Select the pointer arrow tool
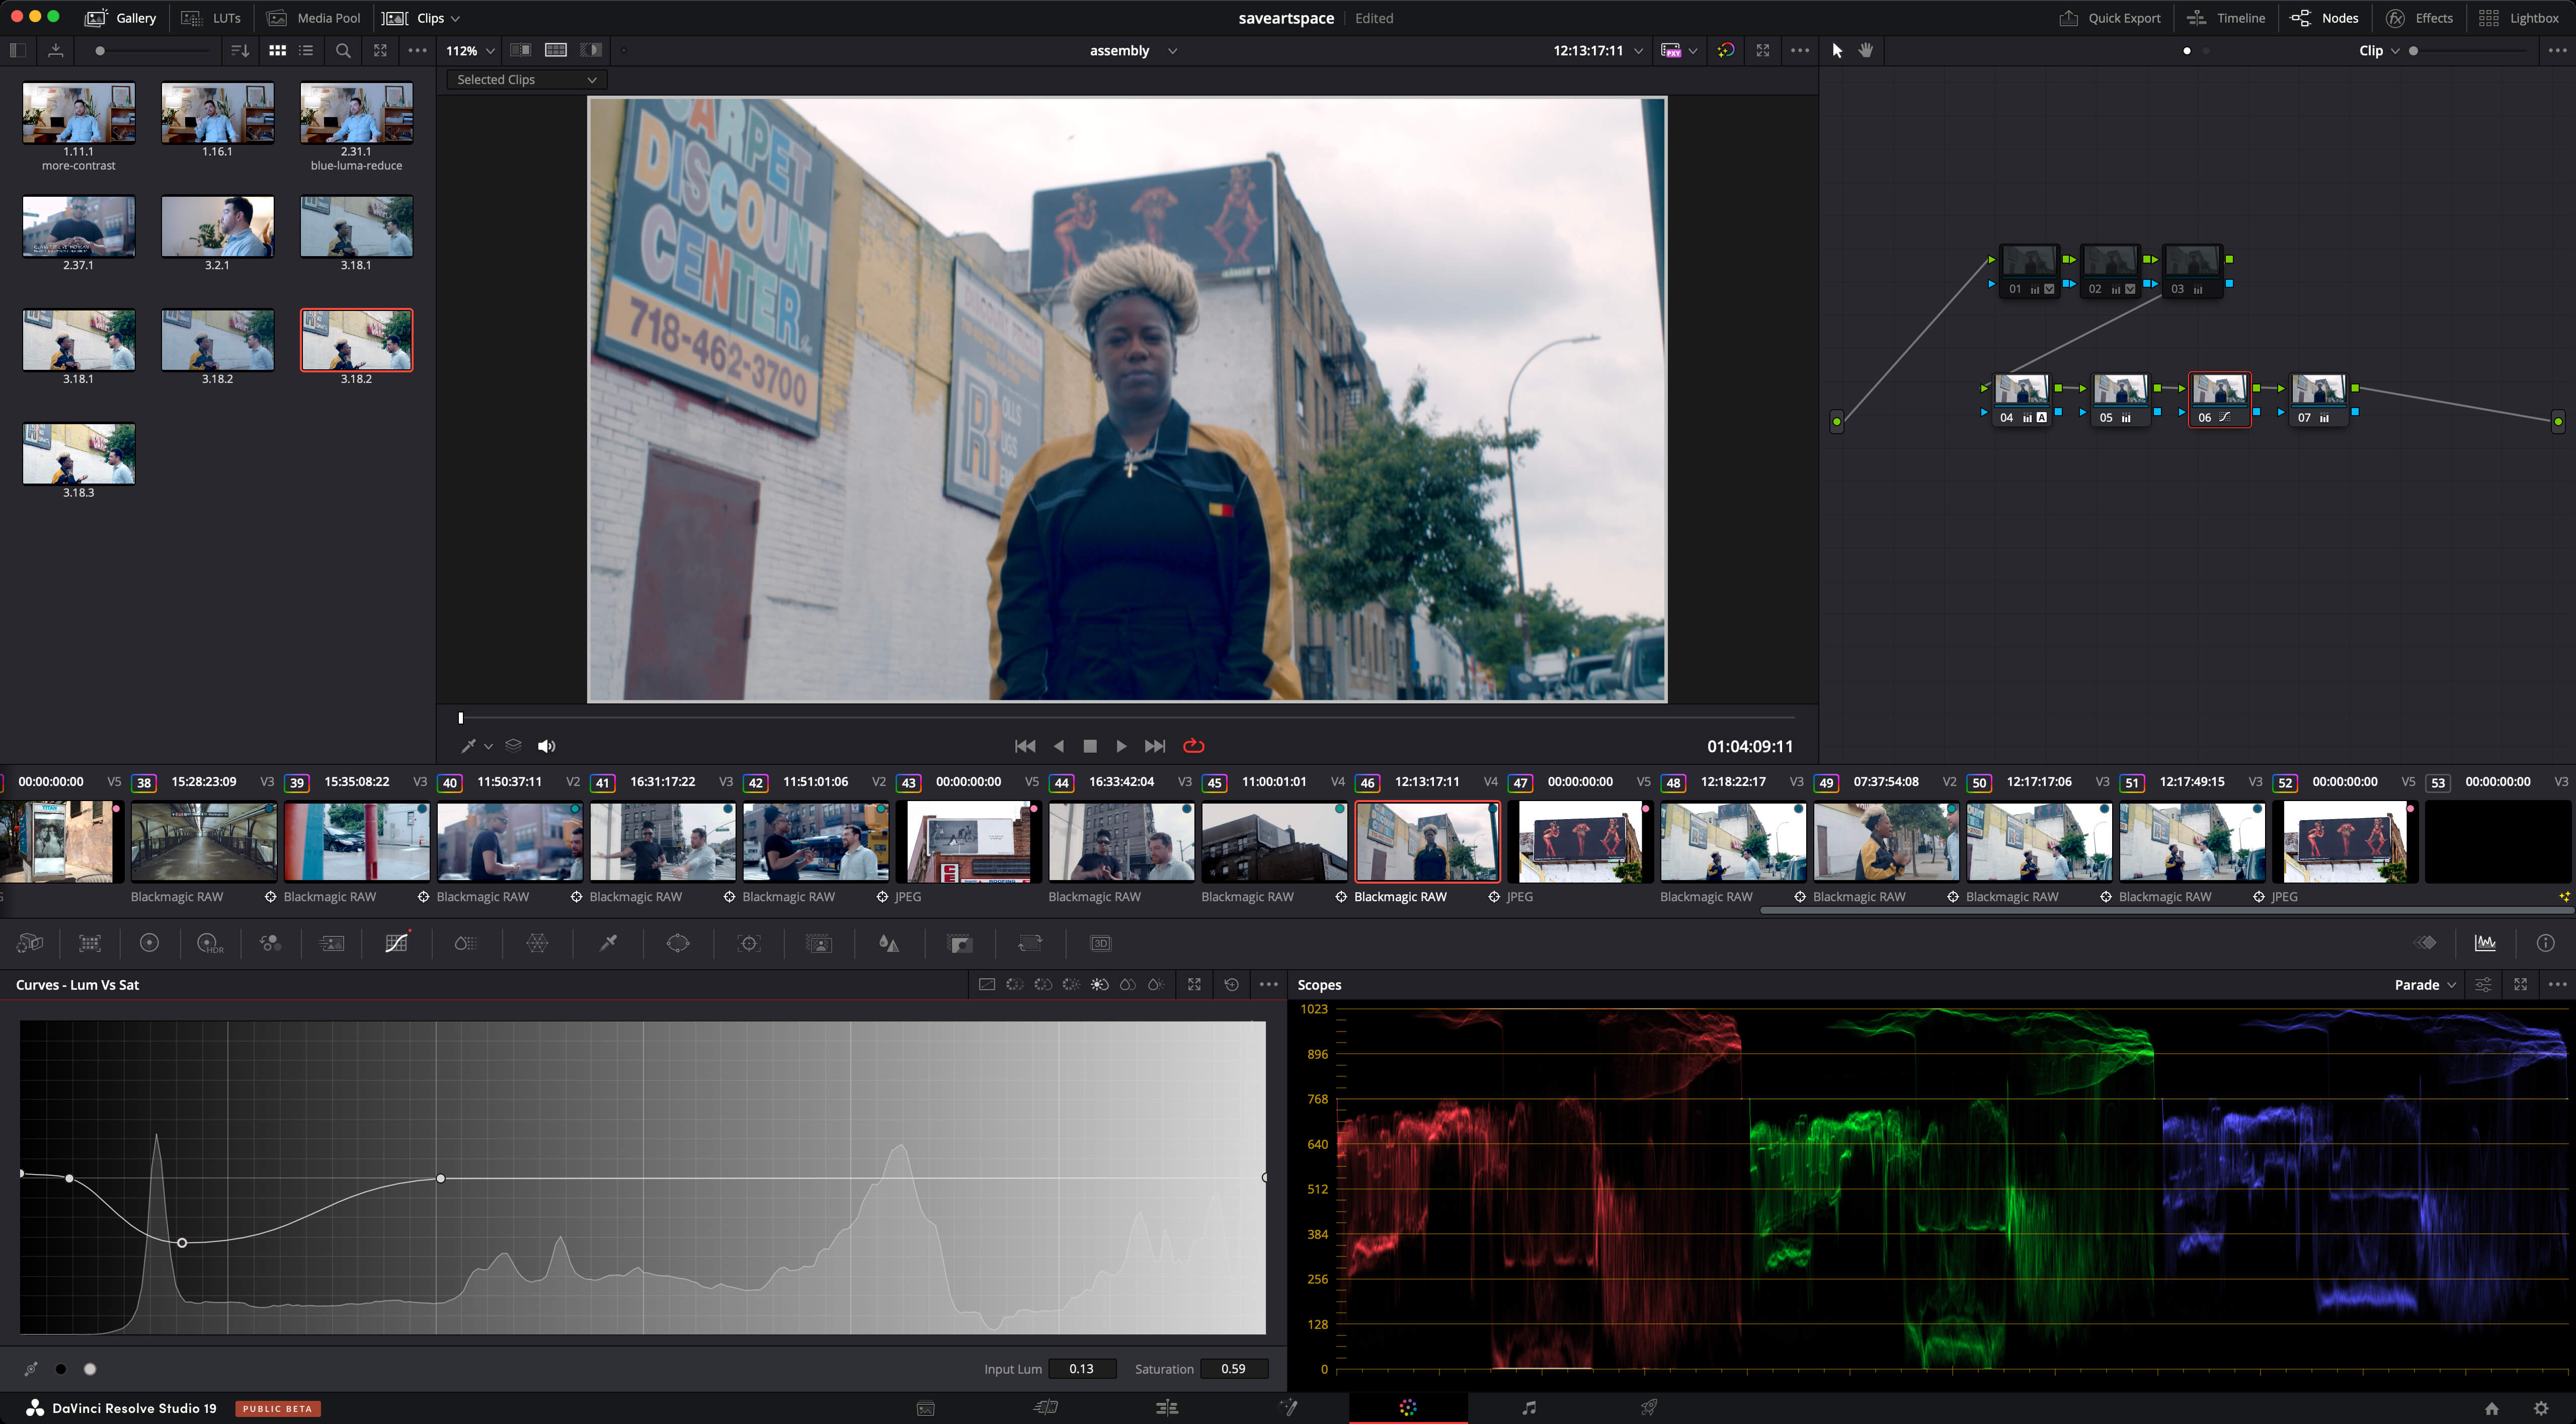The image size is (2576, 1424). (1837, 50)
